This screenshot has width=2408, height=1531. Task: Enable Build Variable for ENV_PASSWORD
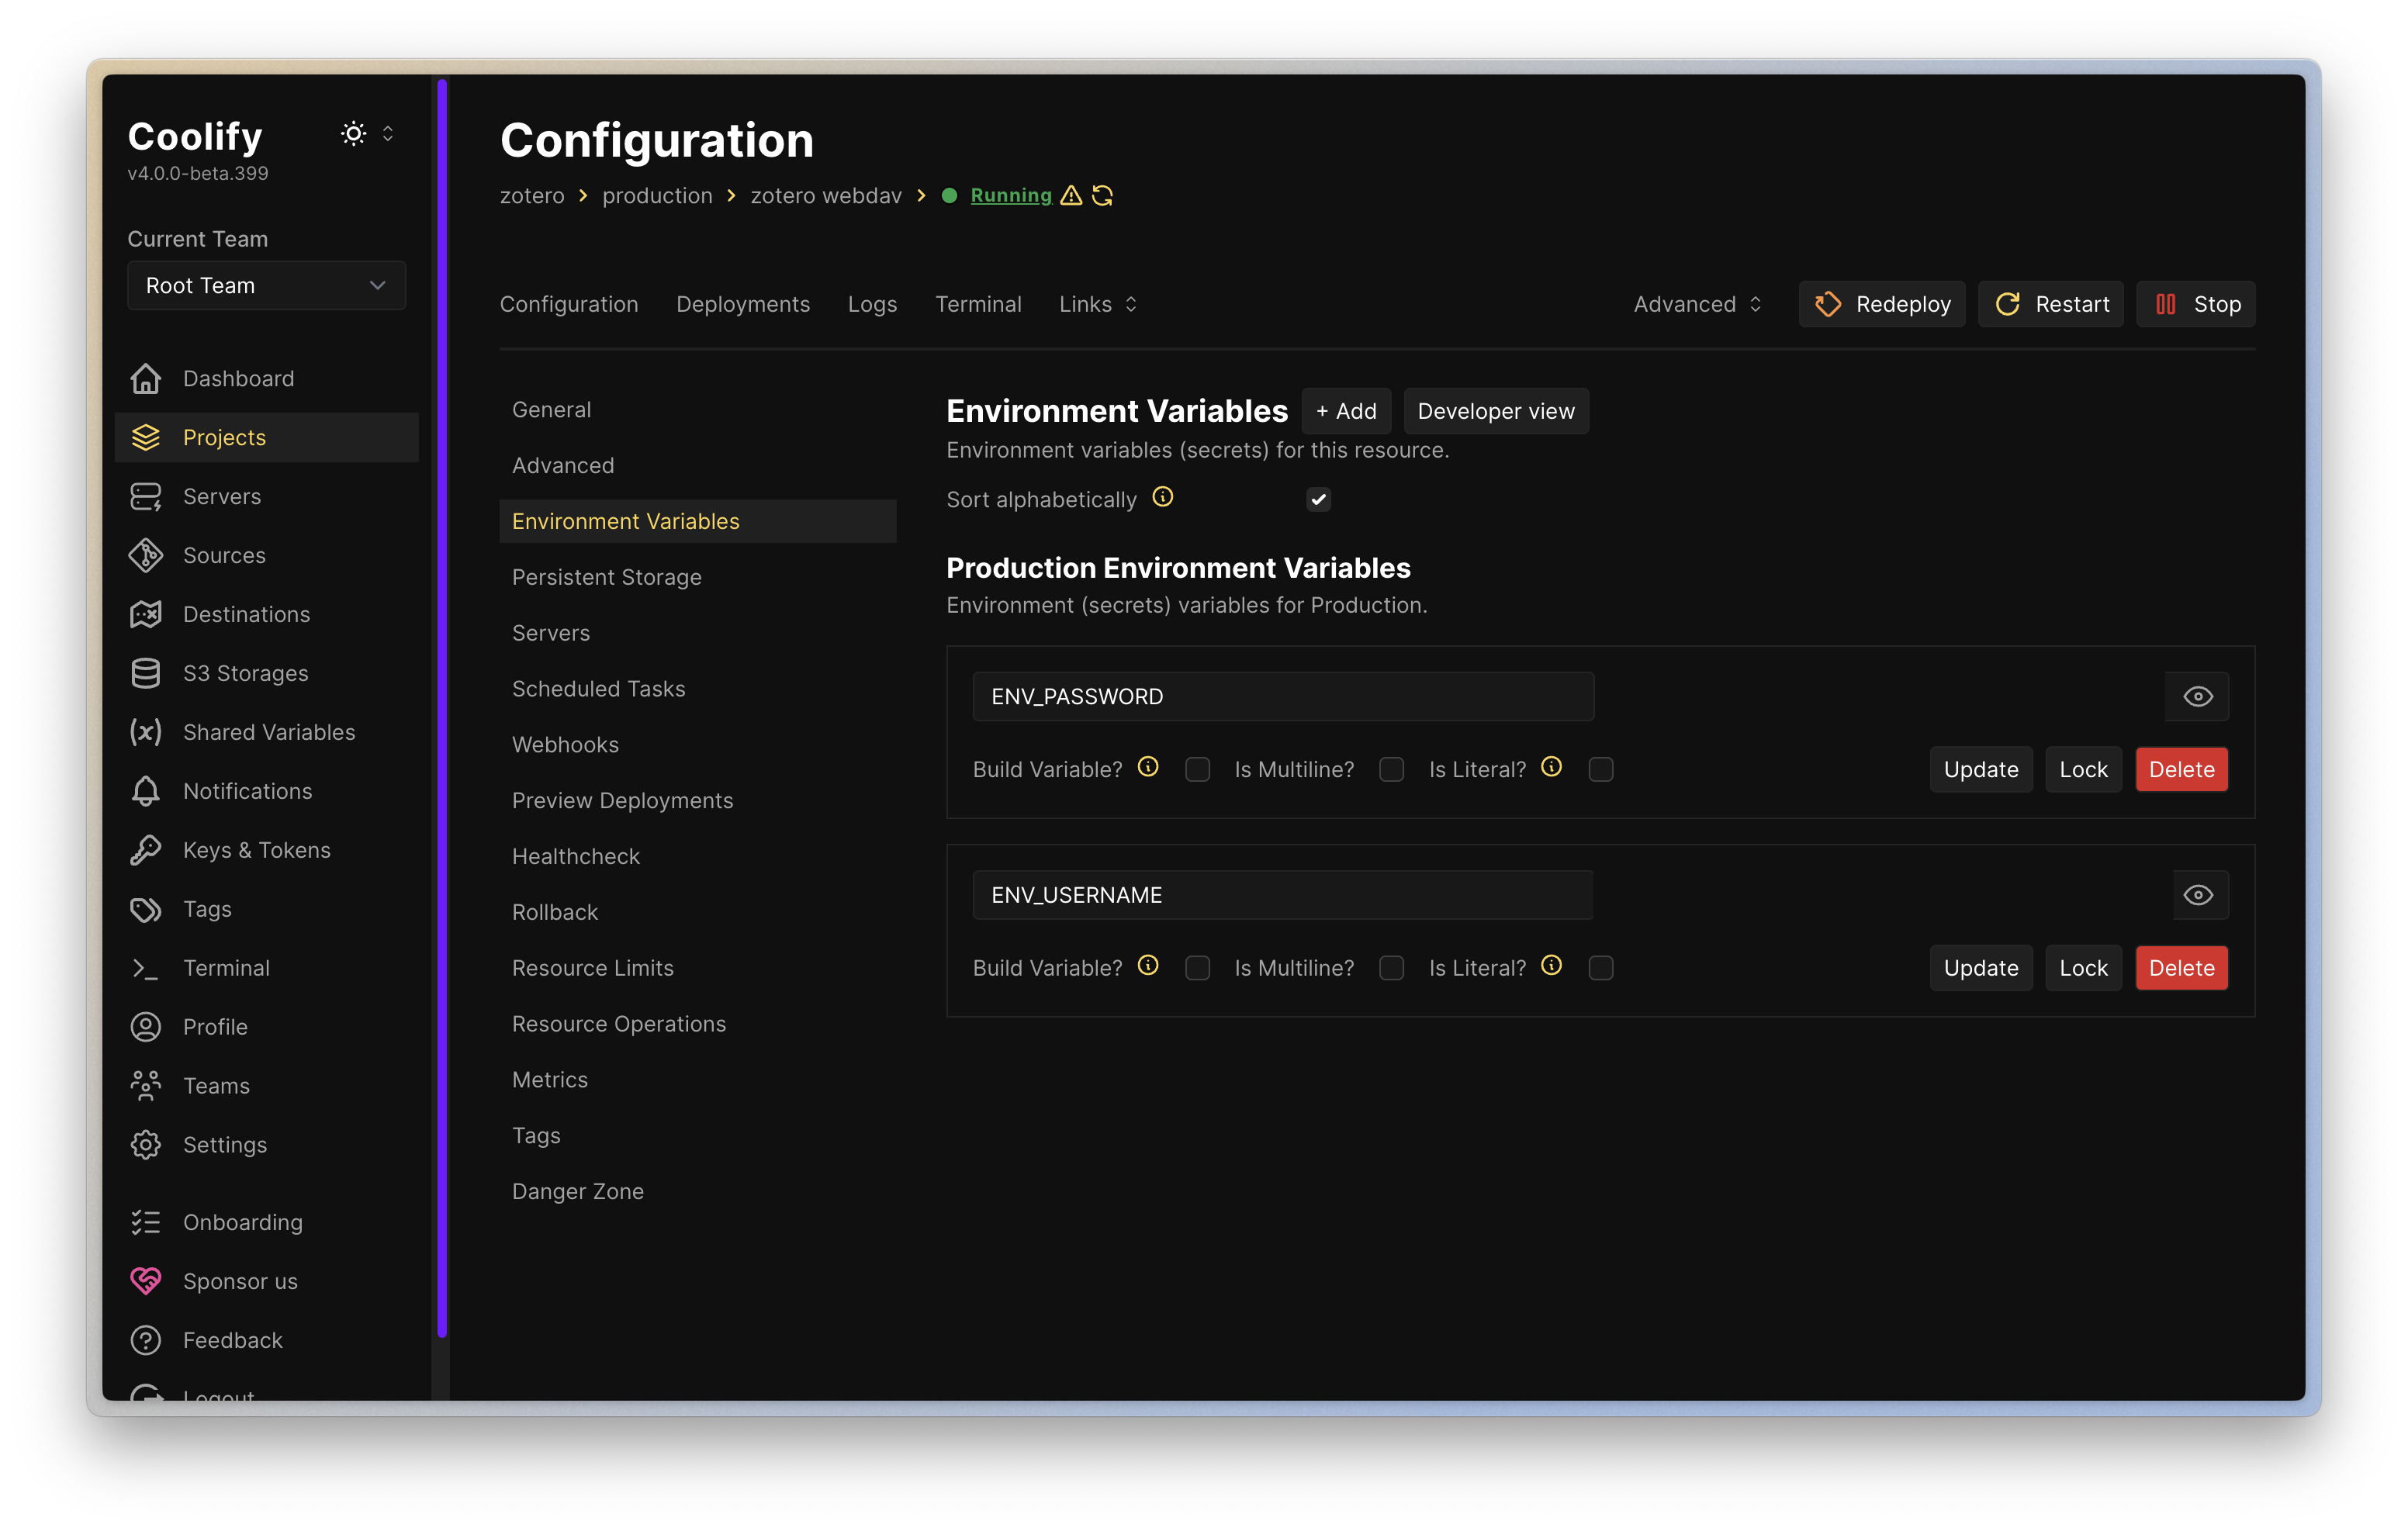click(1197, 769)
